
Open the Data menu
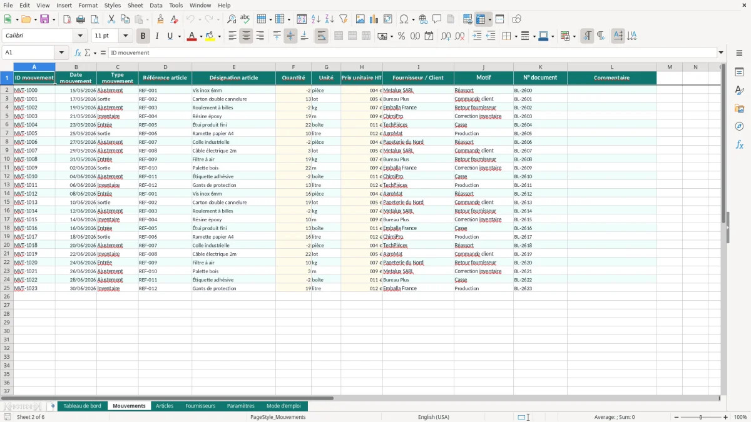[156, 5]
